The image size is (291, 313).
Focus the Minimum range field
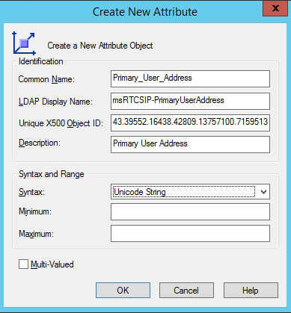pyautogui.click(x=190, y=211)
